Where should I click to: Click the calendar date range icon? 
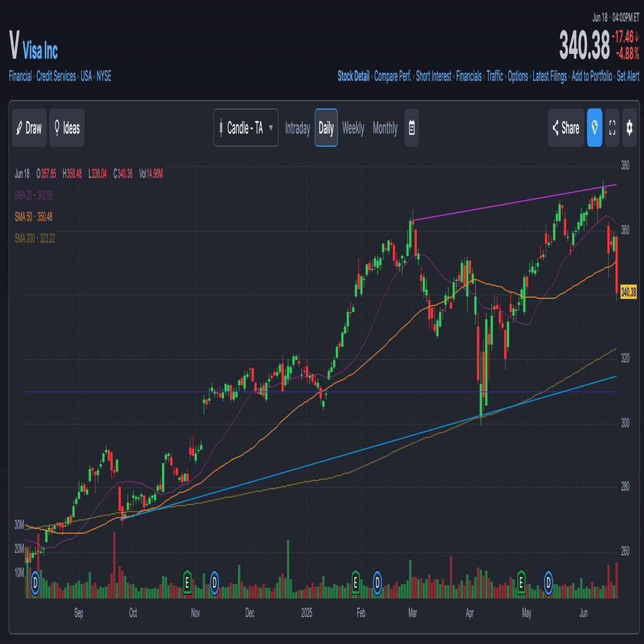click(412, 128)
